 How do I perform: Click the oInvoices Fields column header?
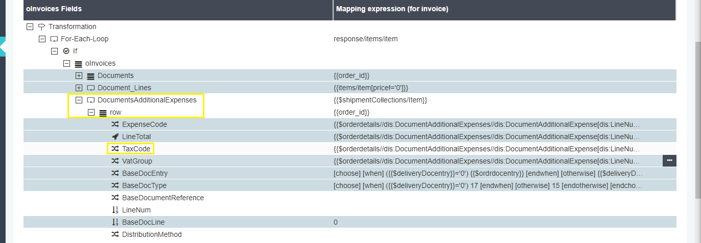pos(54,9)
